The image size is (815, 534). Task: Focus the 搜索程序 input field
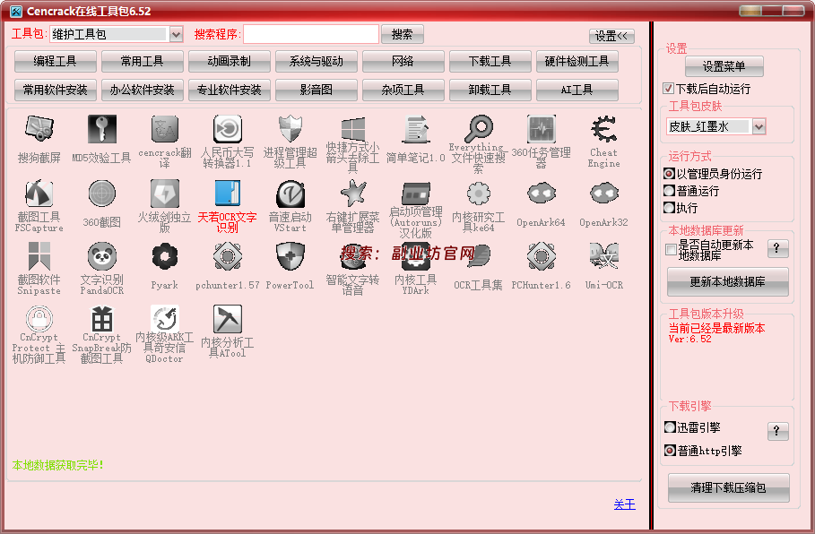coord(311,34)
